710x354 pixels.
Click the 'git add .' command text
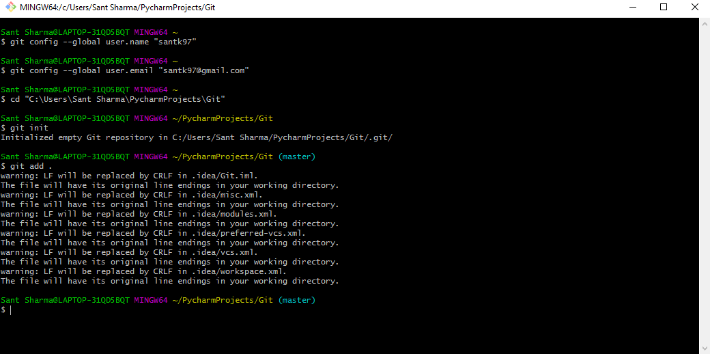(x=31, y=166)
